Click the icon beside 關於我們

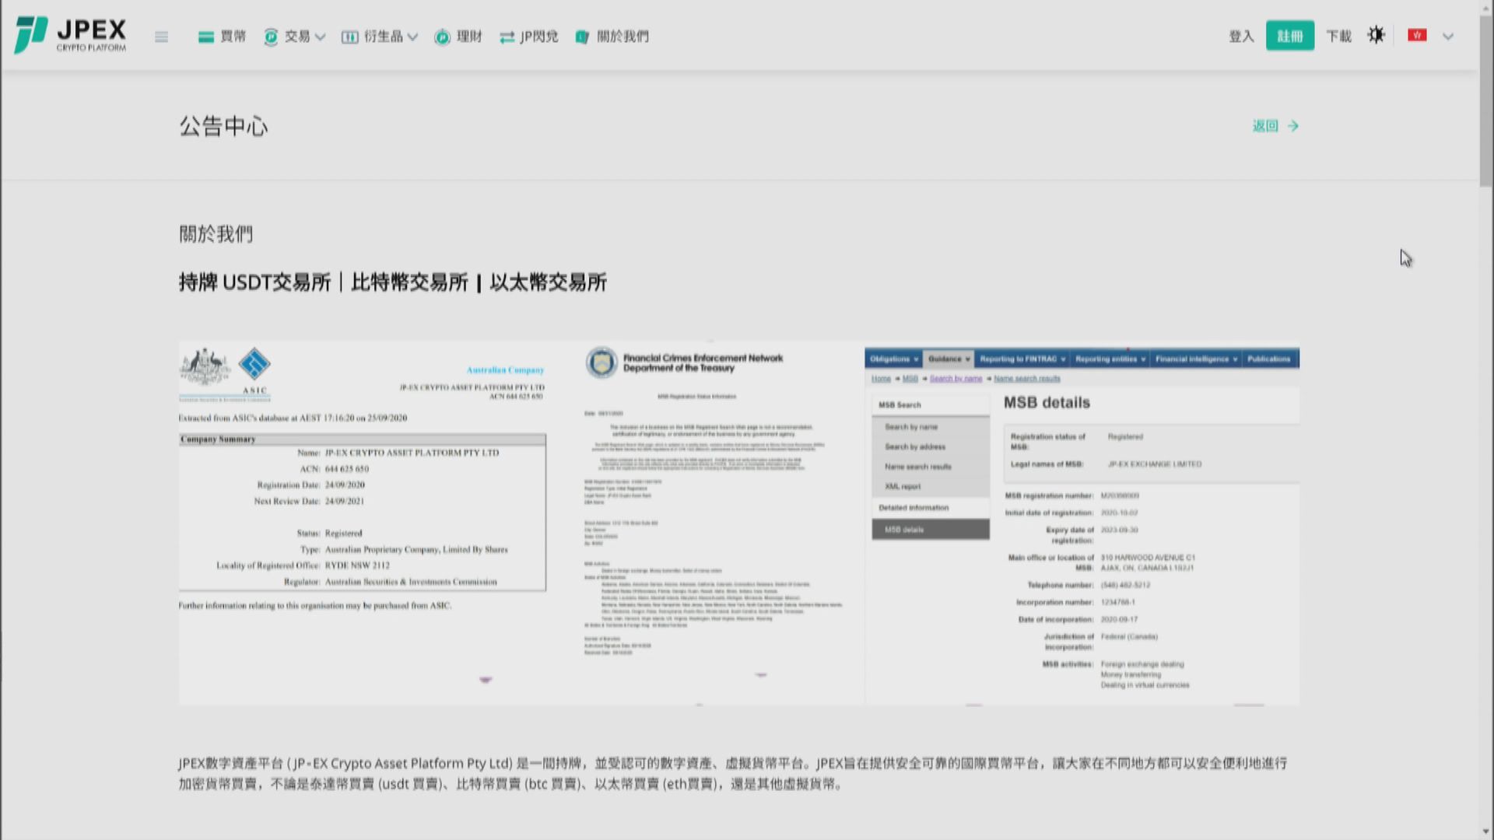point(582,37)
